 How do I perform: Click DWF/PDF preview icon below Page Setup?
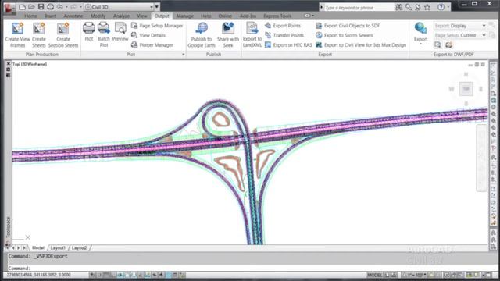click(x=437, y=45)
